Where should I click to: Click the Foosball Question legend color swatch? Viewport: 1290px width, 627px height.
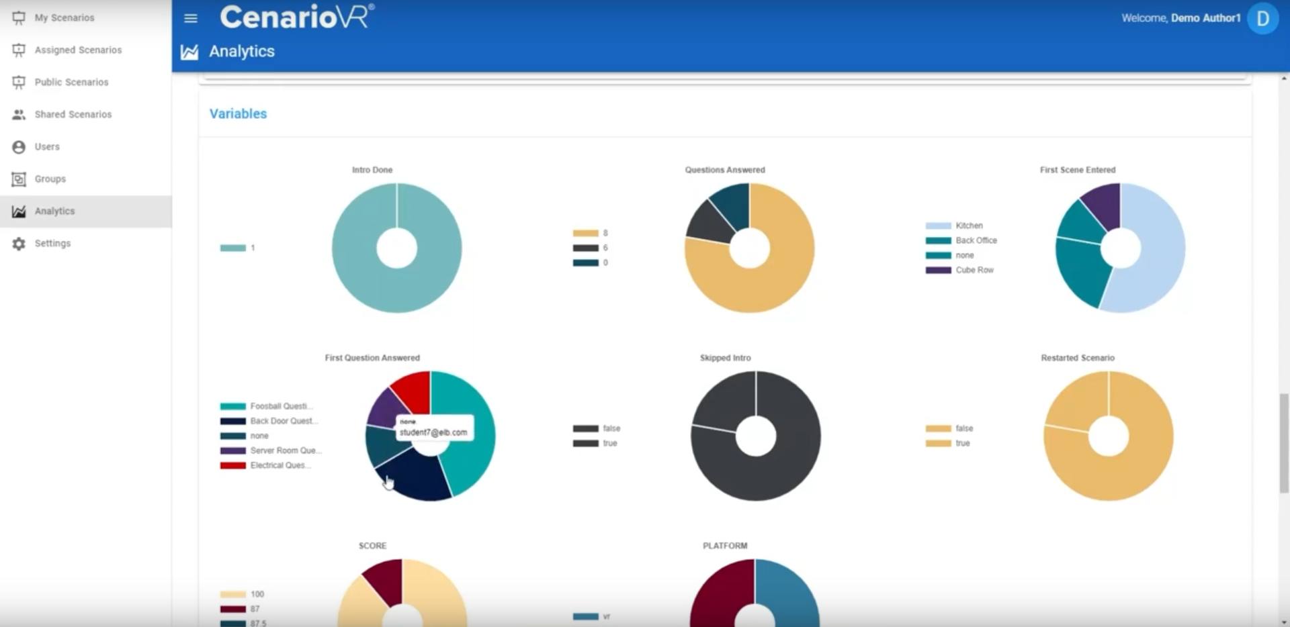(232, 406)
